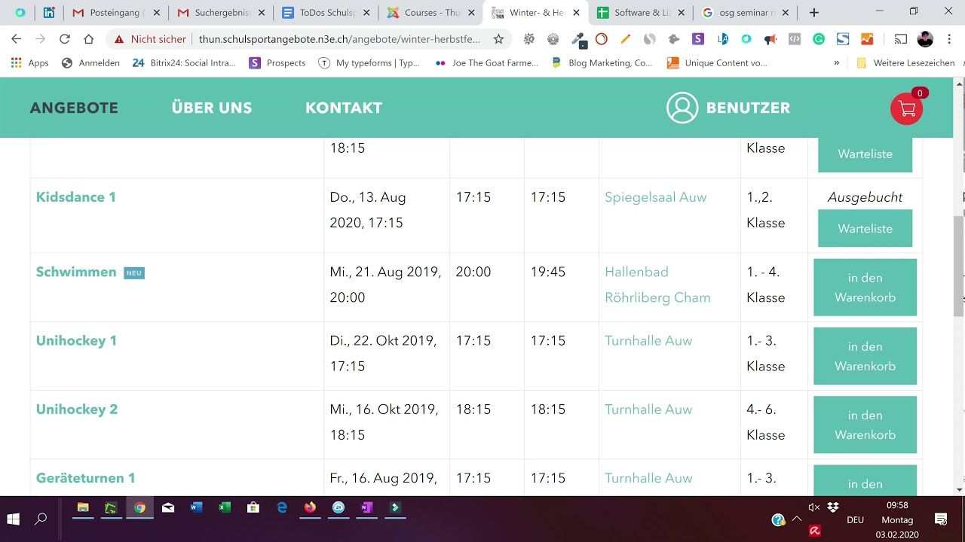This screenshot has height=542, width=965.
Task: Open Excel from the taskbar
Action: click(x=225, y=508)
